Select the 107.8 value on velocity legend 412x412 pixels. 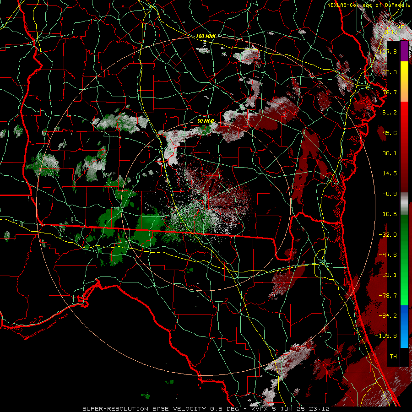(x=388, y=51)
